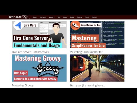This screenshot has height=103, width=137.
Task: View the Resume page
Action: (79, 17)
